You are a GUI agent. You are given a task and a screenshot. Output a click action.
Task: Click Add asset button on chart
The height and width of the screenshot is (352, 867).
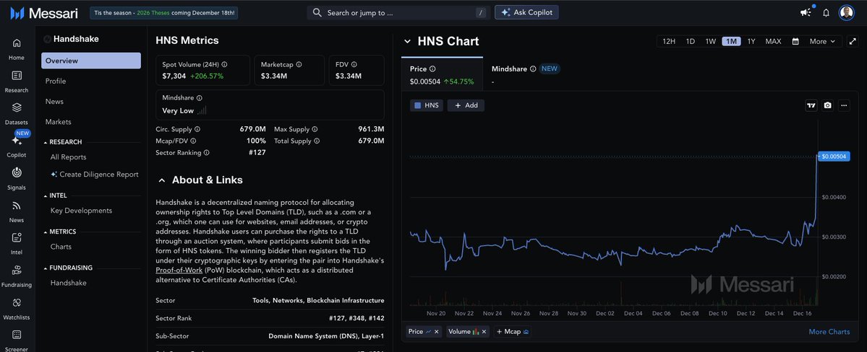click(x=466, y=105)
